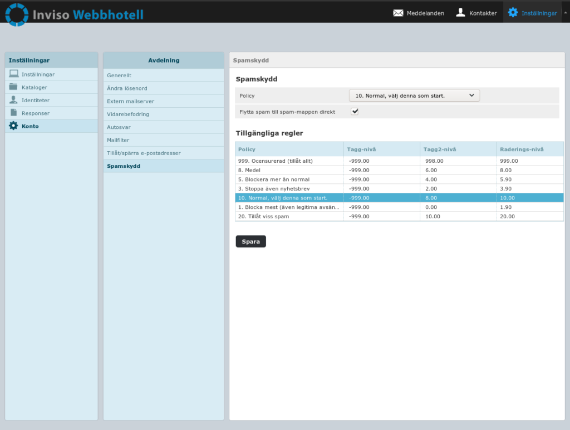Click the Kontakter person icon

point(460,13)
